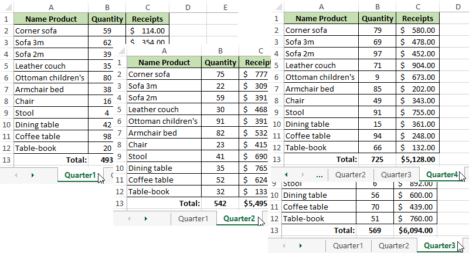Switch to Quarter3 tab beside active Quarter4

(x=396, y=174)
